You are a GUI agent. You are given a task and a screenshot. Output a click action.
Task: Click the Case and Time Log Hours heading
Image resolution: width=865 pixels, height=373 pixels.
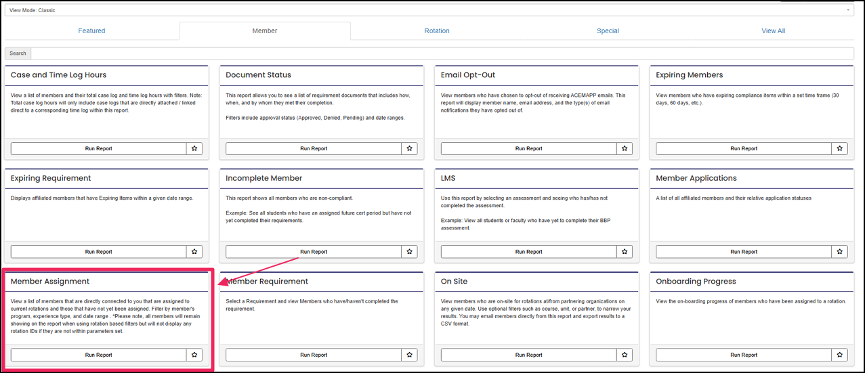(x=59, y=75)
